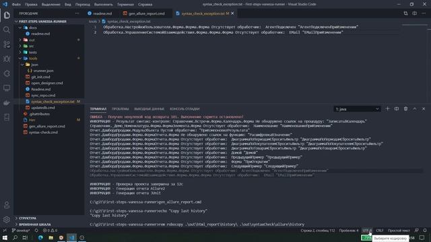The image size is (431, 242).
Task: Open the Source Control view
Action: [7, 44]
